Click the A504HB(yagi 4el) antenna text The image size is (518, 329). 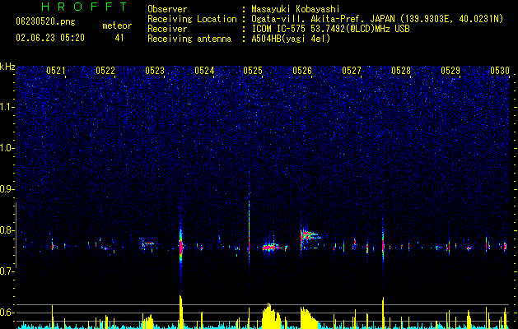(291, 39)
